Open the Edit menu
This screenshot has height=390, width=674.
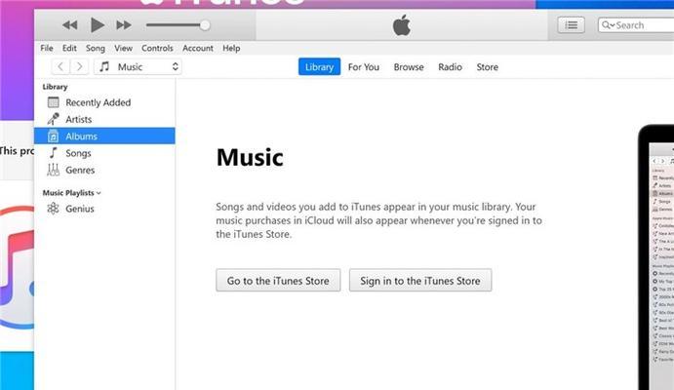69,48
